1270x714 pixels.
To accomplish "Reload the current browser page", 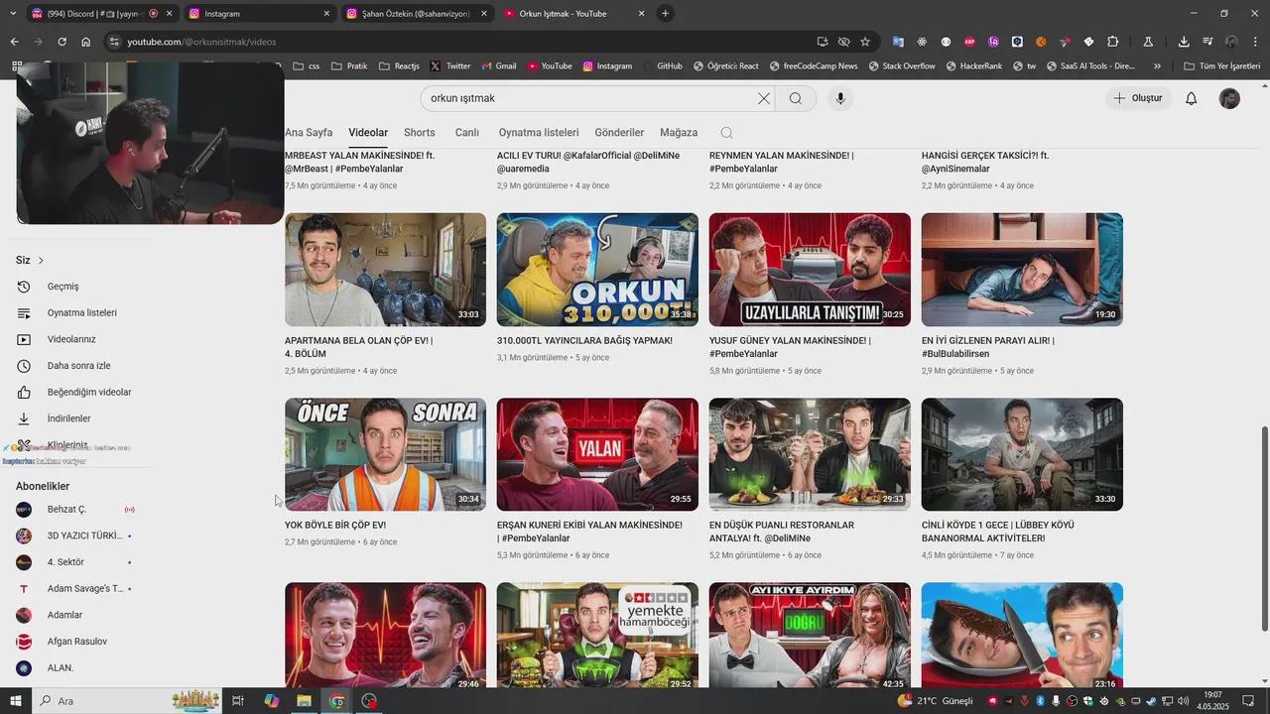I will tap(62, 42).
